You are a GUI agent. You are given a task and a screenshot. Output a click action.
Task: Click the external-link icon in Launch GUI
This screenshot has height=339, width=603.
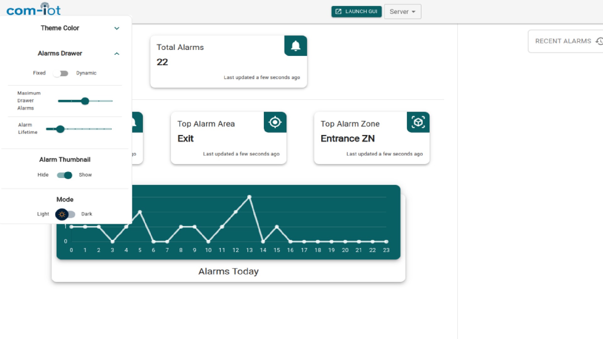click(338, 12)
